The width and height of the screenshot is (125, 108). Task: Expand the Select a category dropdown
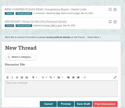coord(20,57)
